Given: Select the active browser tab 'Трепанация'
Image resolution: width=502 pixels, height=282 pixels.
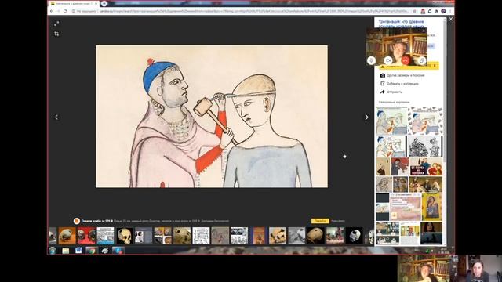Looking at the screenshot, I should coord(75,4).
